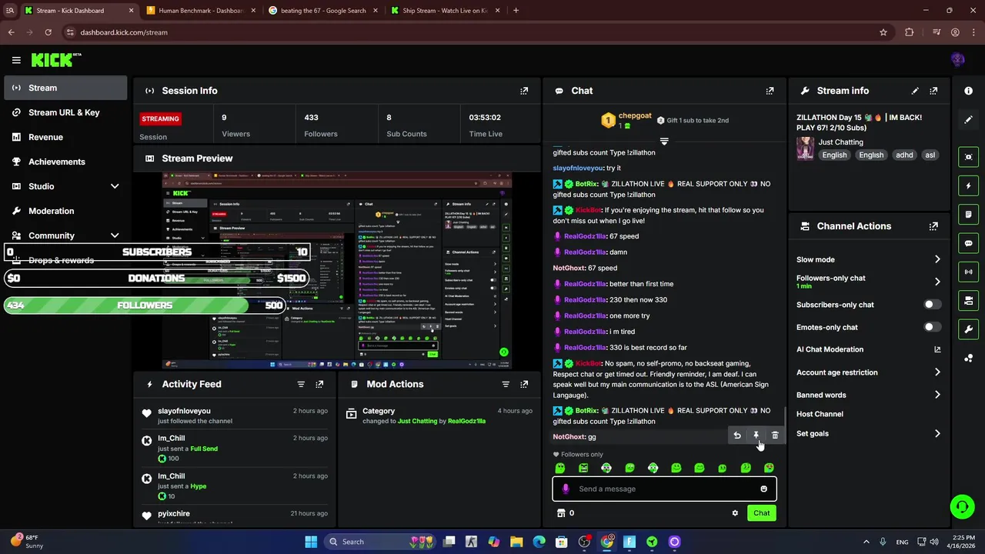
Task: Click the document note icon in right sidebar
Action: tap(968, 214)
